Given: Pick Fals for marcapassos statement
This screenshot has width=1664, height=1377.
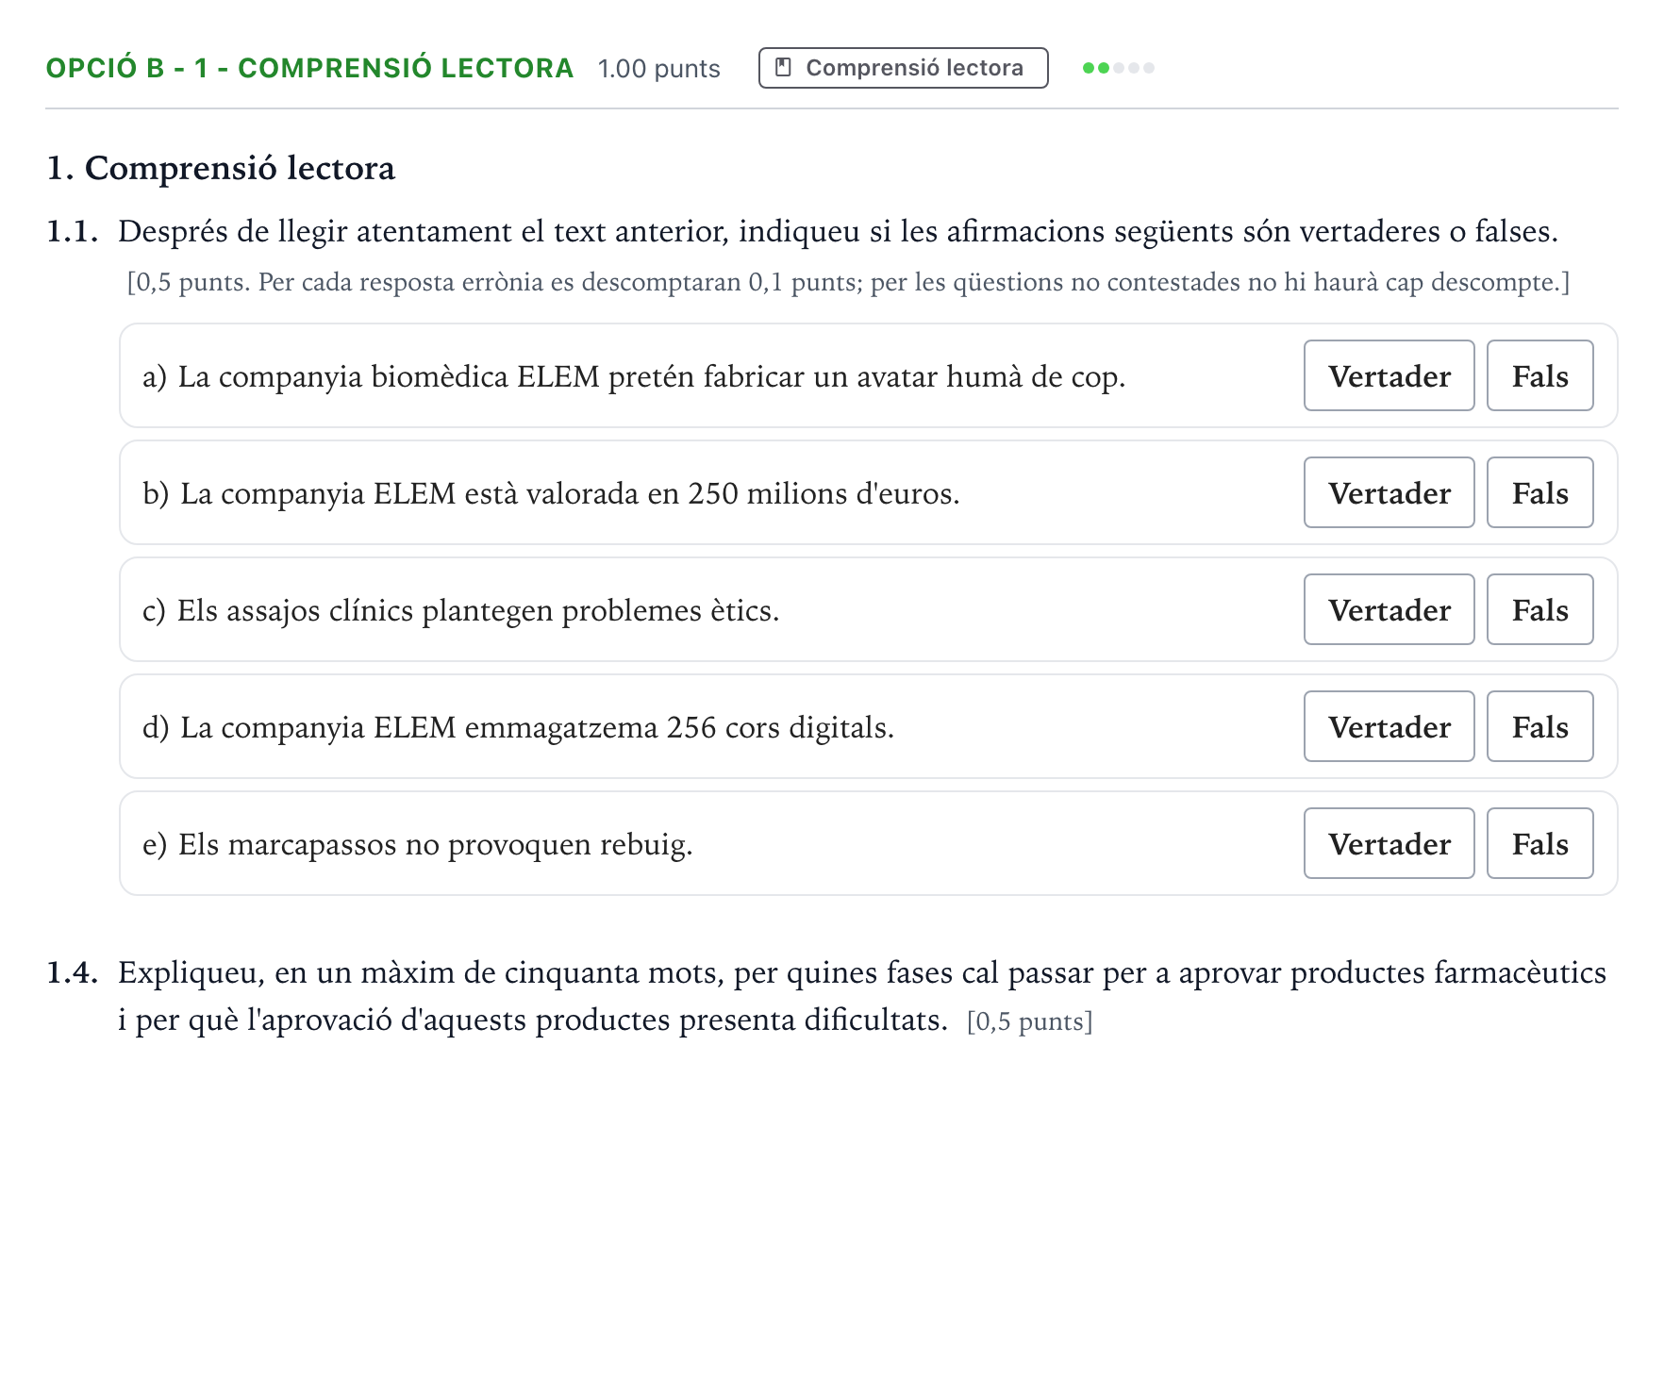Looking at the screenshot, I should click(1539, 843).
